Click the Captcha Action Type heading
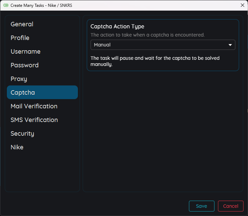Image resolution: width=248 pixels, height=216 pixels. (x=117, y=27)
